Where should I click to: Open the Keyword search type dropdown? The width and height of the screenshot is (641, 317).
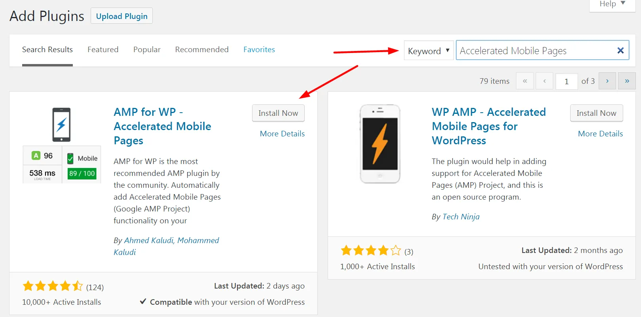(x=429, y=51)
